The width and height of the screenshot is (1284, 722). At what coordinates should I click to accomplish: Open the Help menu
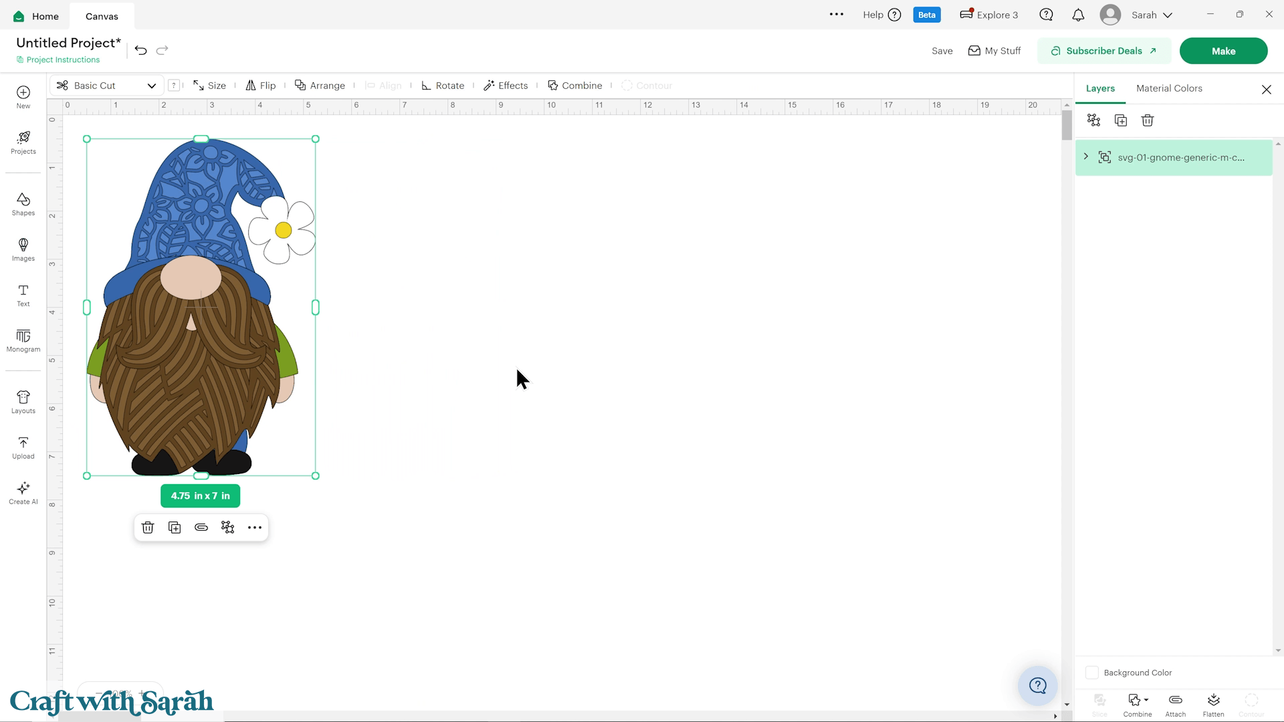(x=882, y=15)
